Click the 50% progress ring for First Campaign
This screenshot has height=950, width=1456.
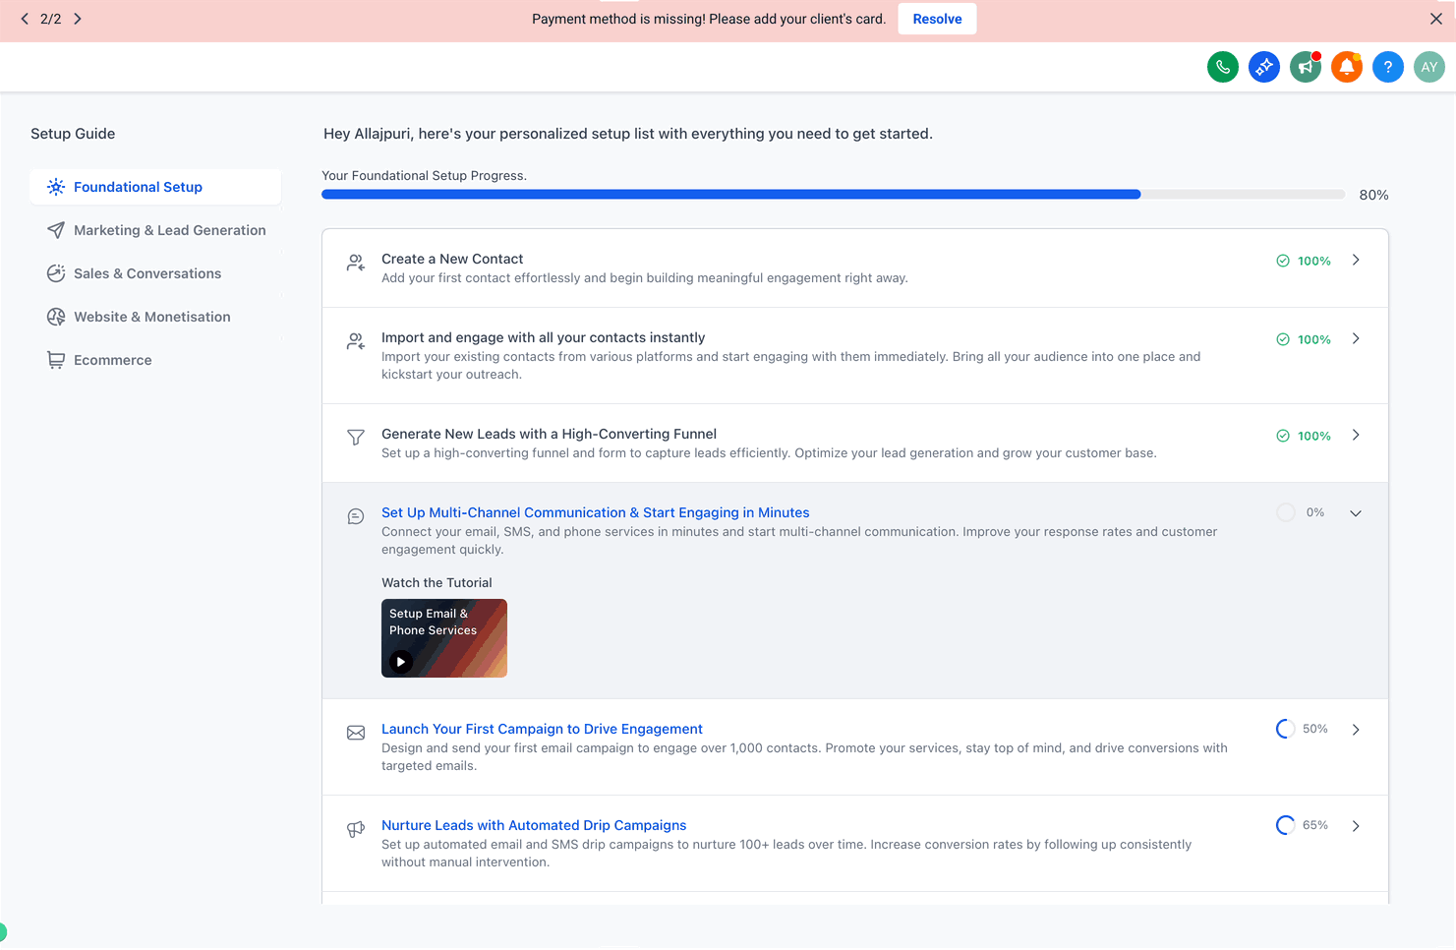[1285, 729]
